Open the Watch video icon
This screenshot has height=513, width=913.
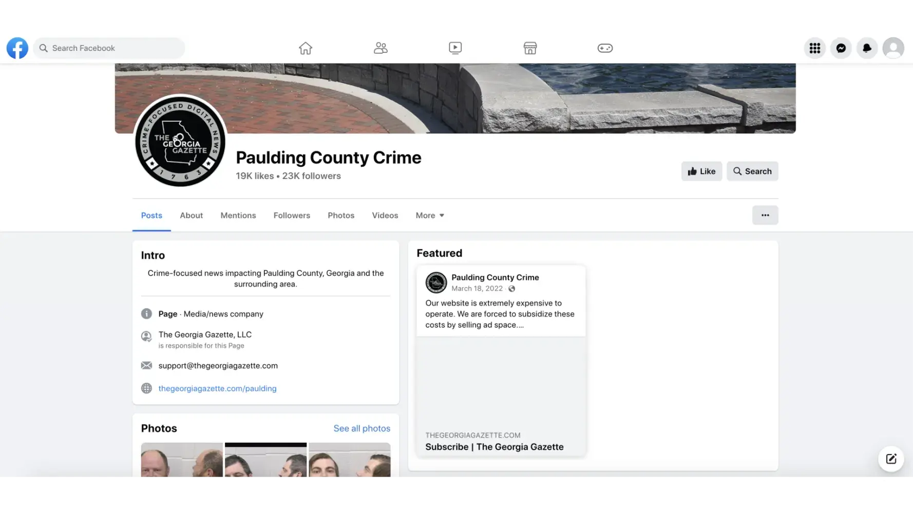pyautogui.click(x=455, y=48)
